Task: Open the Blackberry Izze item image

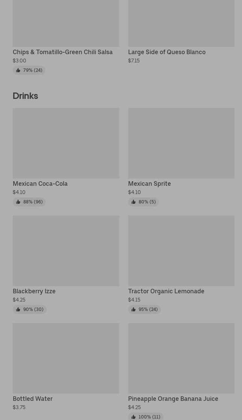Action: pos(66,251)
